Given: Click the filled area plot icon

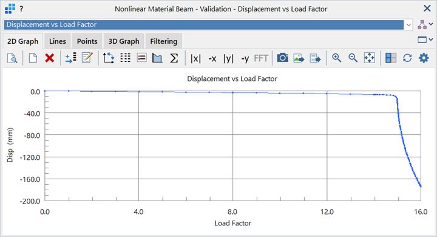Looking at the screenshot, I should pyautogui.click(x=157, y=58).
